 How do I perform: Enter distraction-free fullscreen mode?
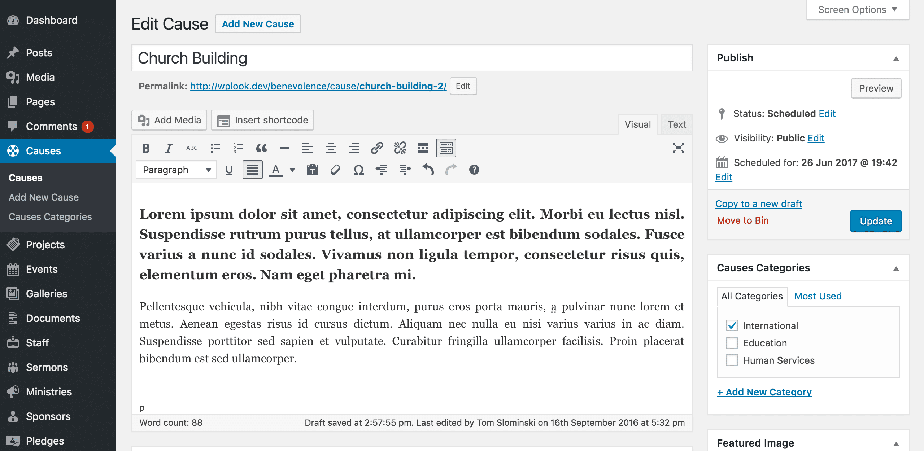[x=679, y=148]
